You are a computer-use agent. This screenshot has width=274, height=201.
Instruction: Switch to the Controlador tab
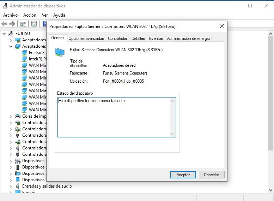(x=117, y=39)
